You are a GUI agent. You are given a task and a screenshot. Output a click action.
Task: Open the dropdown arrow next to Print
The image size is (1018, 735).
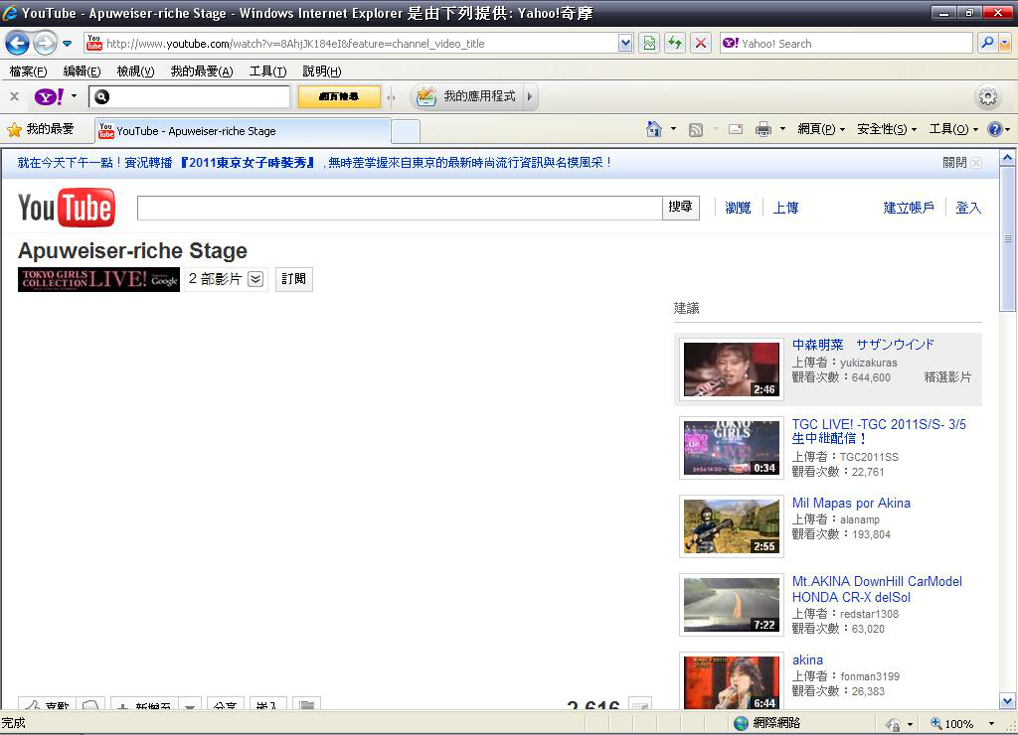pos(782,129)
